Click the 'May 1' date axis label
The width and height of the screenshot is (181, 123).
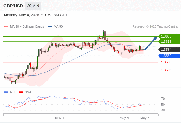coord(60,118)
